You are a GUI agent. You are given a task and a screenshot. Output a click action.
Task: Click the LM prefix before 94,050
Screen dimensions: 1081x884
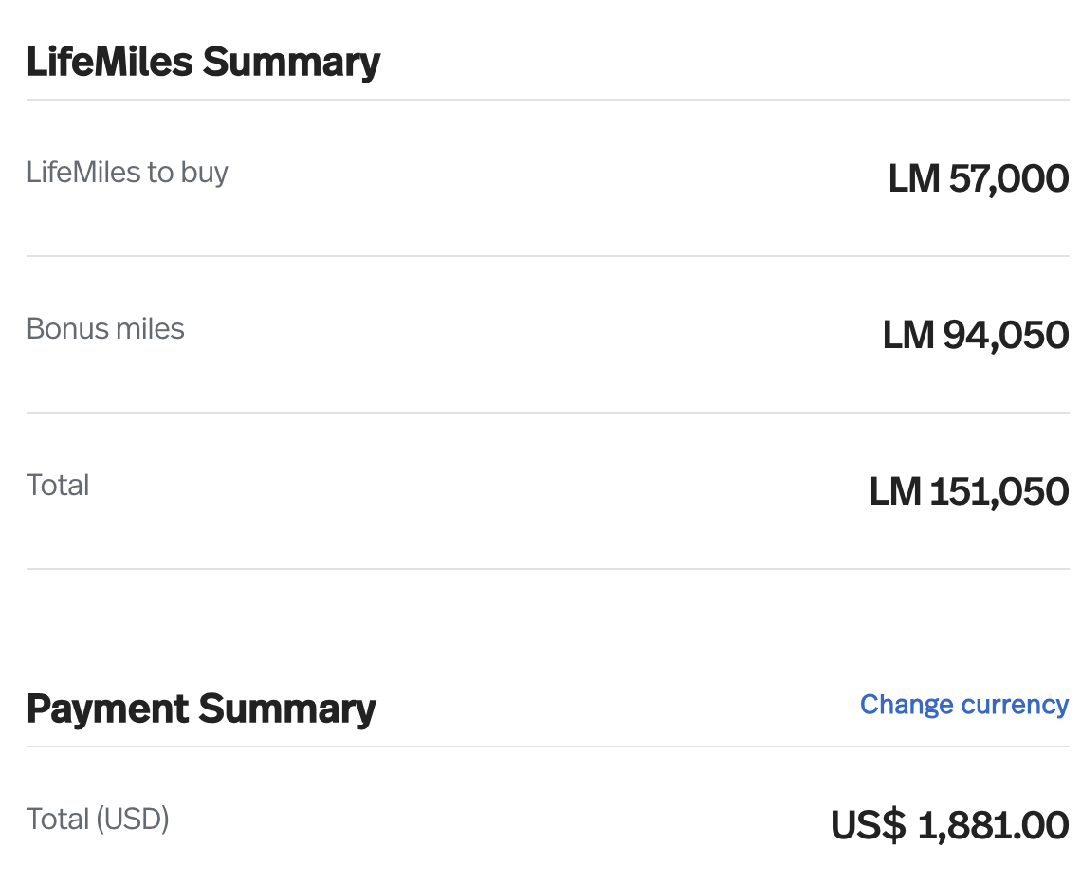[x=907, y=335]
